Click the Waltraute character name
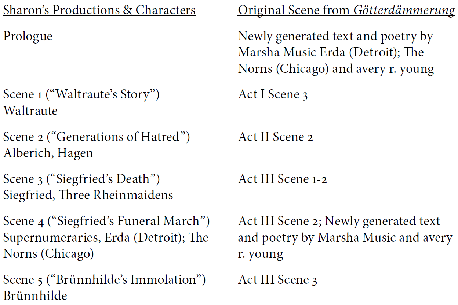Screen dimensions: 458x305 pyautogui.click(x=30, y=111)
